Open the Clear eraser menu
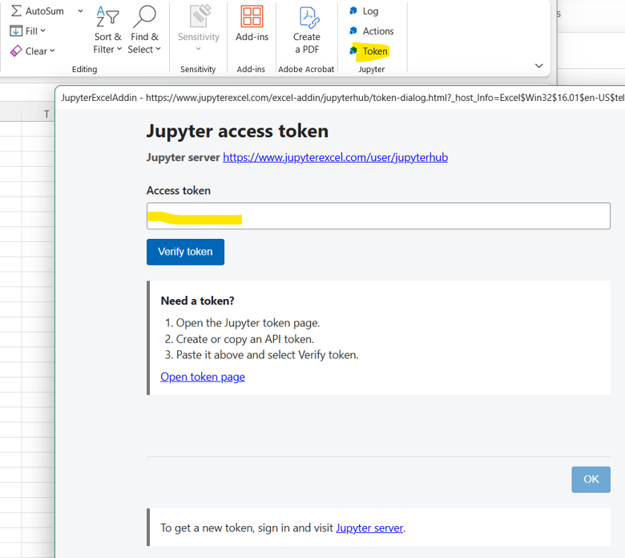The width and height of the screenshot is (625, 558). tap(32, 51)
